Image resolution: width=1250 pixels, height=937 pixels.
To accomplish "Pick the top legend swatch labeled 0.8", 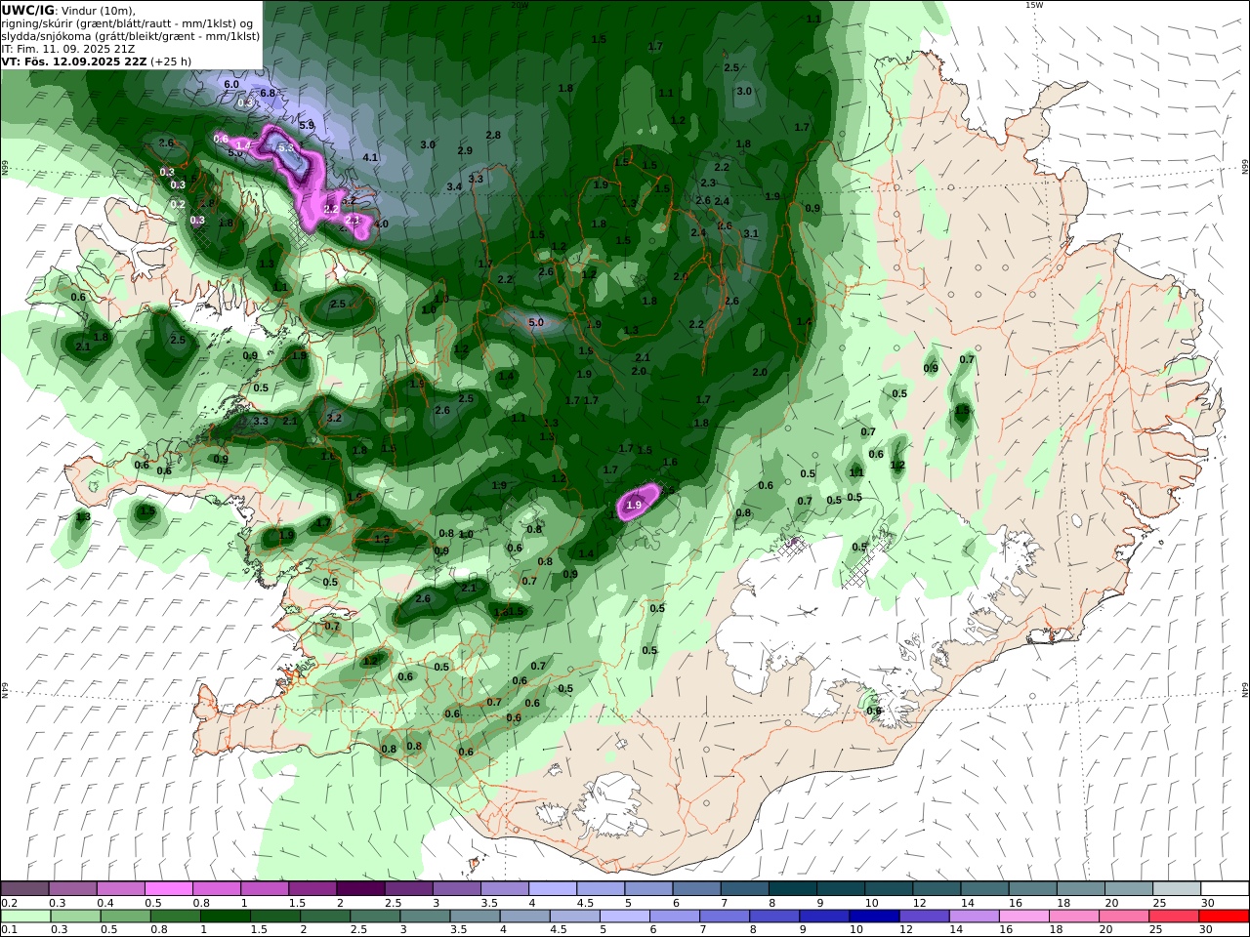I will pos(217,888).
